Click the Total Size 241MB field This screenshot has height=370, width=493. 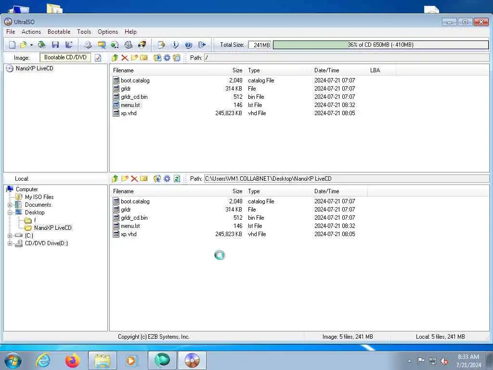tap(259, 45)
